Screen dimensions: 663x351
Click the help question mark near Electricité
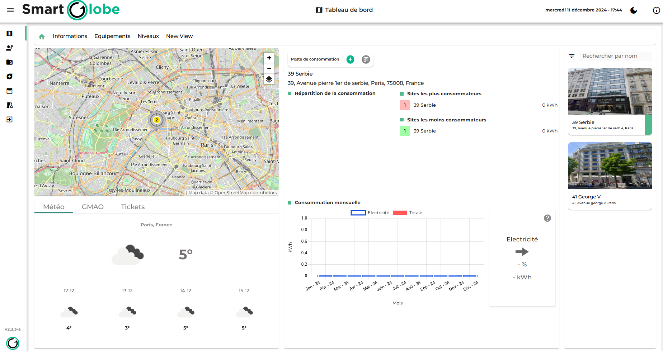point(547,218)
